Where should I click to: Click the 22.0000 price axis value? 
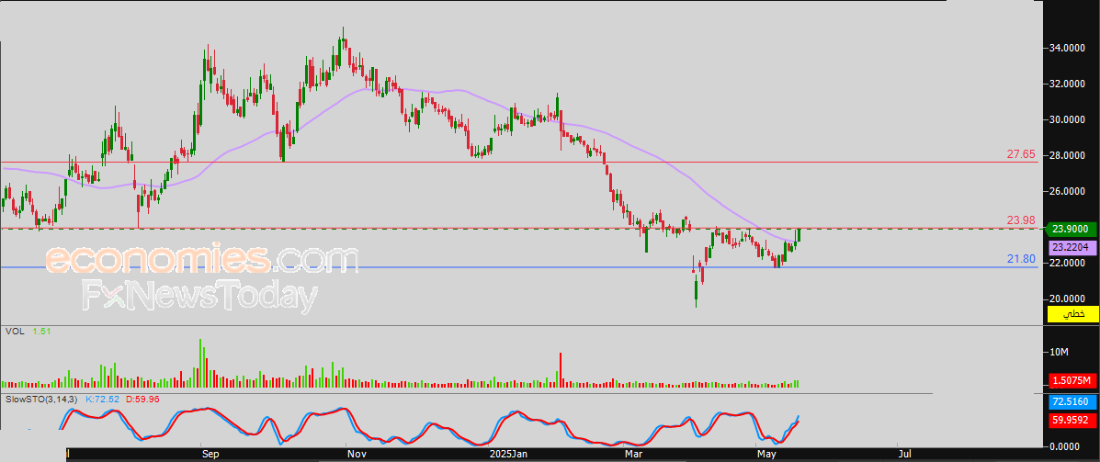[1066, 263]
